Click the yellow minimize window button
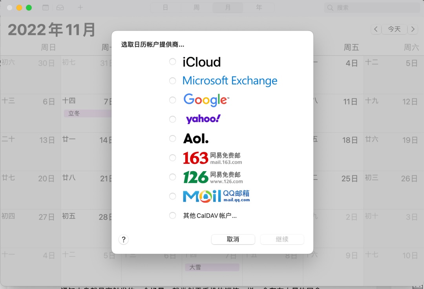424x289 pixels. coord(19,7)
